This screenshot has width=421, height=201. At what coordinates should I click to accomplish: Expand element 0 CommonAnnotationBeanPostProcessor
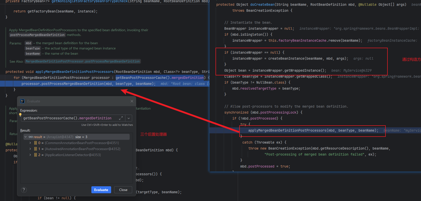(30, 143)
